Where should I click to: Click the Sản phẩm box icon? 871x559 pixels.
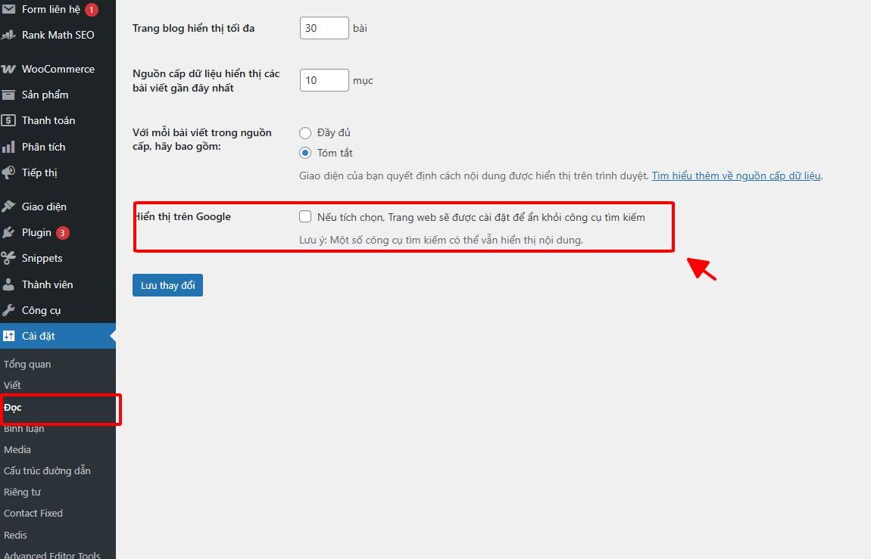click(8, 95)
